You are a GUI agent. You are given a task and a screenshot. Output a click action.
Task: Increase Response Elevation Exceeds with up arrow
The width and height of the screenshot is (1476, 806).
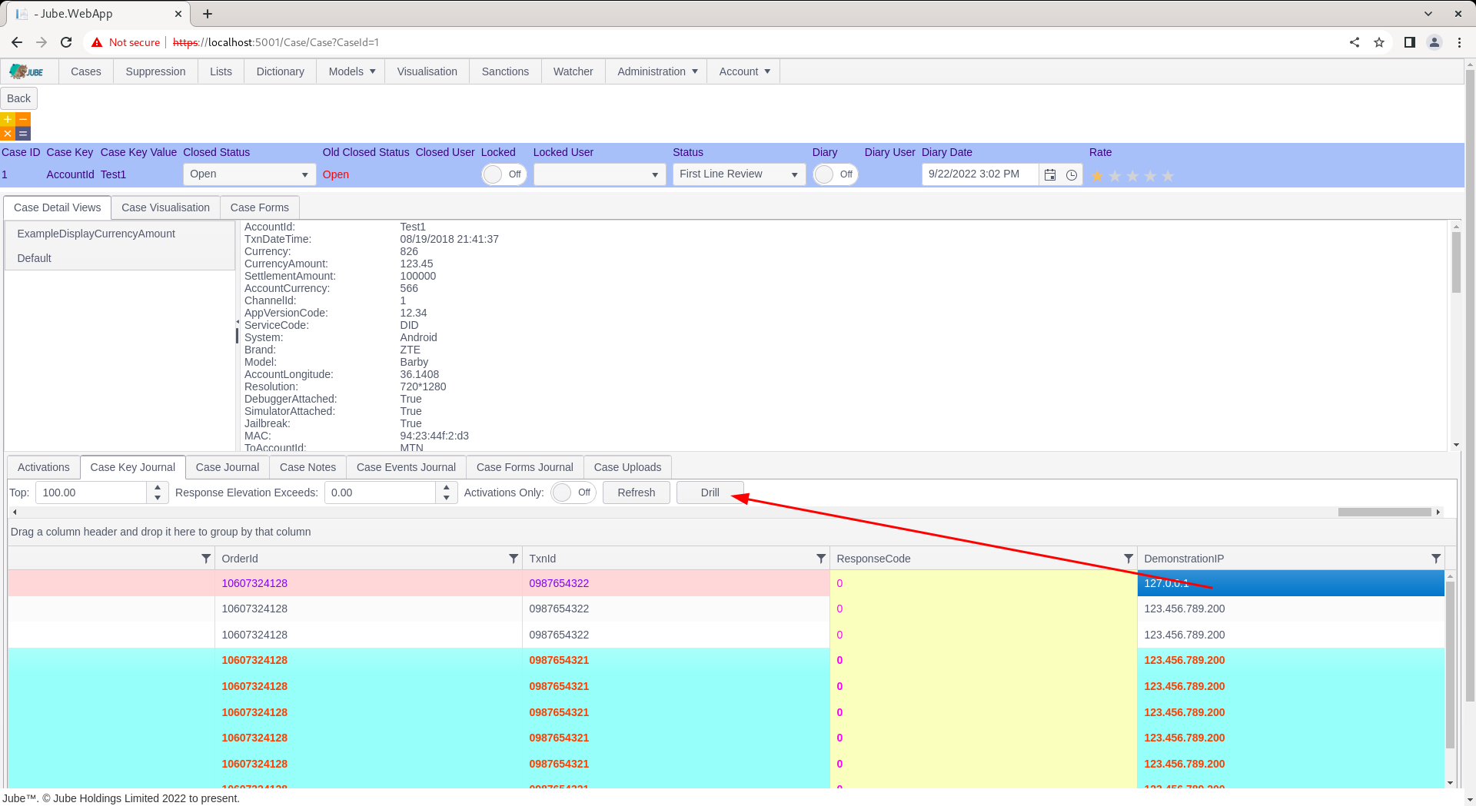[x=447, y=487]
